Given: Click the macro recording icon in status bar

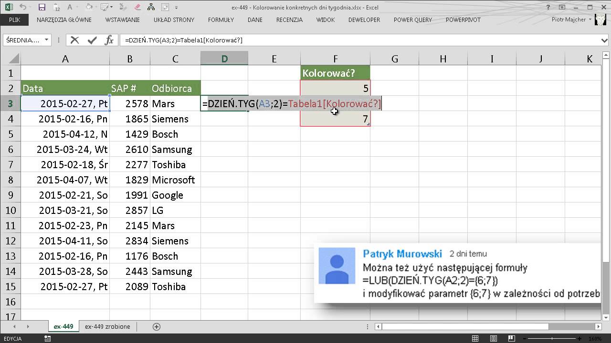Looking at the screenshot, I should pyautogui.click(x=47, y=339).
